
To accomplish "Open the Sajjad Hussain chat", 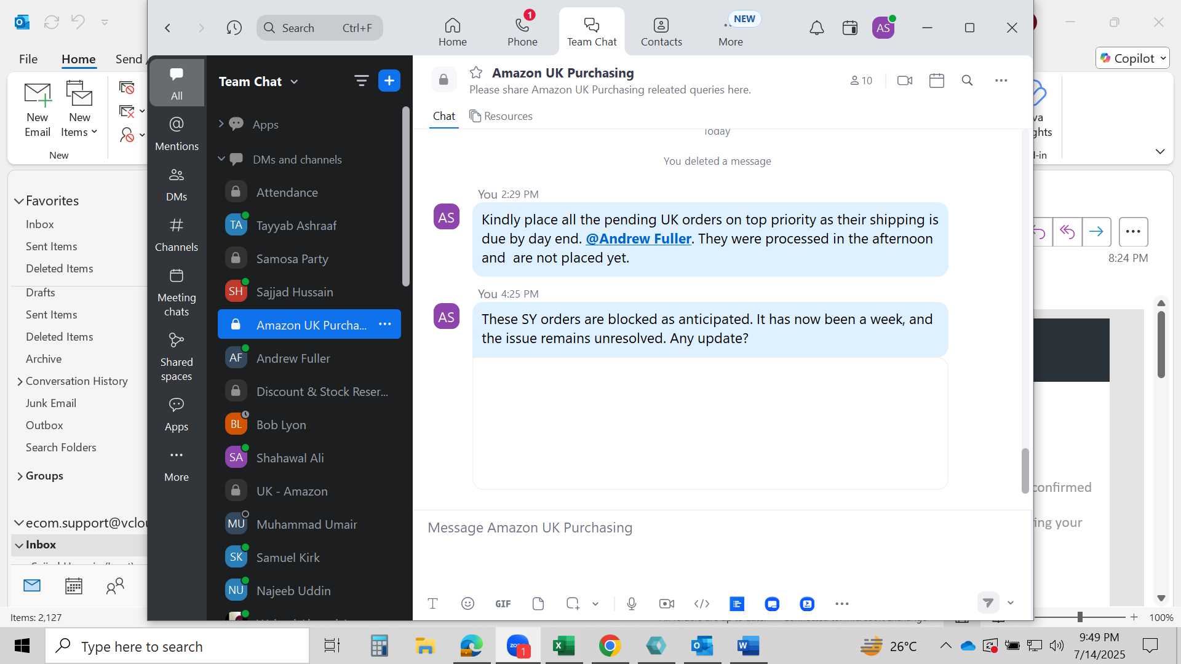I will [309, 291].
